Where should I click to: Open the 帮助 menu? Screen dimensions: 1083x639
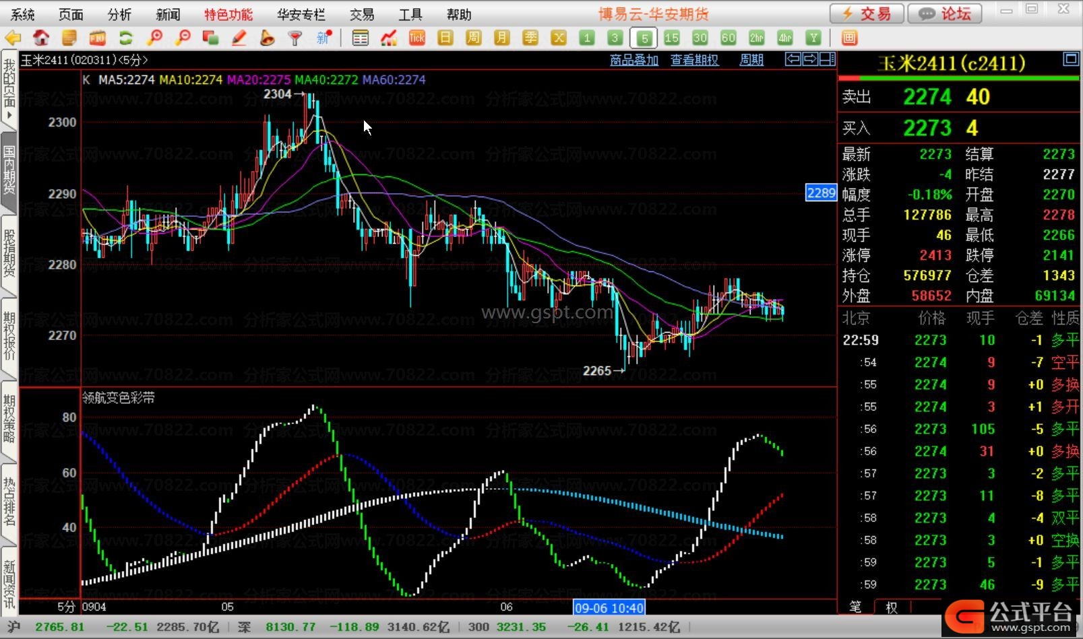click(x=459, y=14)
